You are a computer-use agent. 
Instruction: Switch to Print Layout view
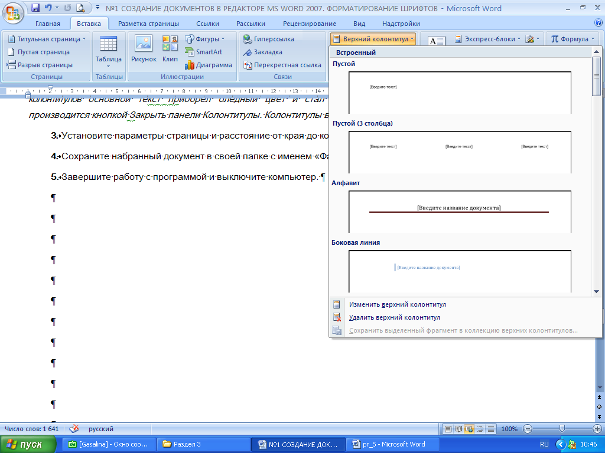coord(448,429)
